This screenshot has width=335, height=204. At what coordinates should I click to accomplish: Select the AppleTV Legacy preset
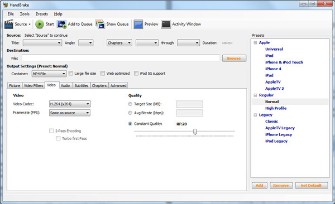pyautogui.click(x=280, y=128)
